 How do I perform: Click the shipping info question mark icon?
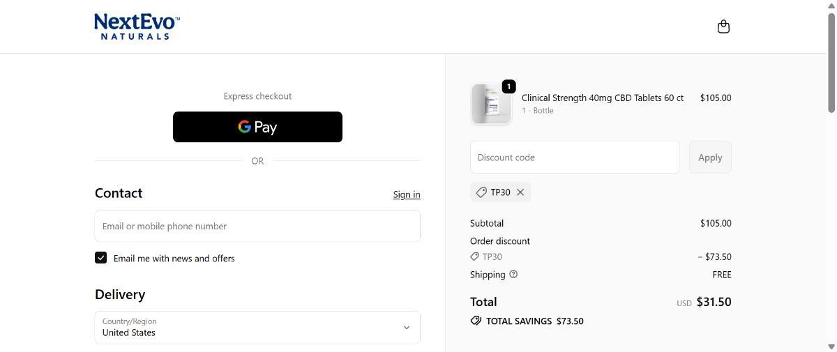[513, 275]
